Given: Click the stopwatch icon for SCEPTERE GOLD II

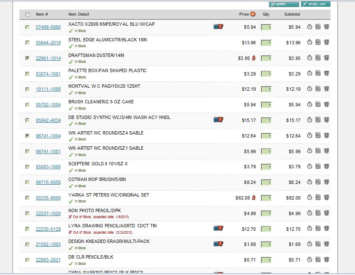Looking at the screenshot, I should (309, 166).
